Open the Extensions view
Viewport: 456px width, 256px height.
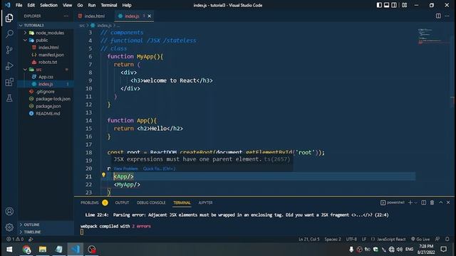[x=9, y=82]
